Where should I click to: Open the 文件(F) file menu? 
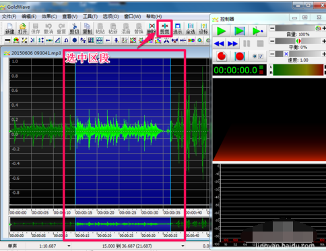9,16
